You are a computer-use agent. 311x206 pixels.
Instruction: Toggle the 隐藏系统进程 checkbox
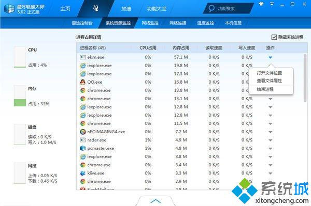[274, 37]
